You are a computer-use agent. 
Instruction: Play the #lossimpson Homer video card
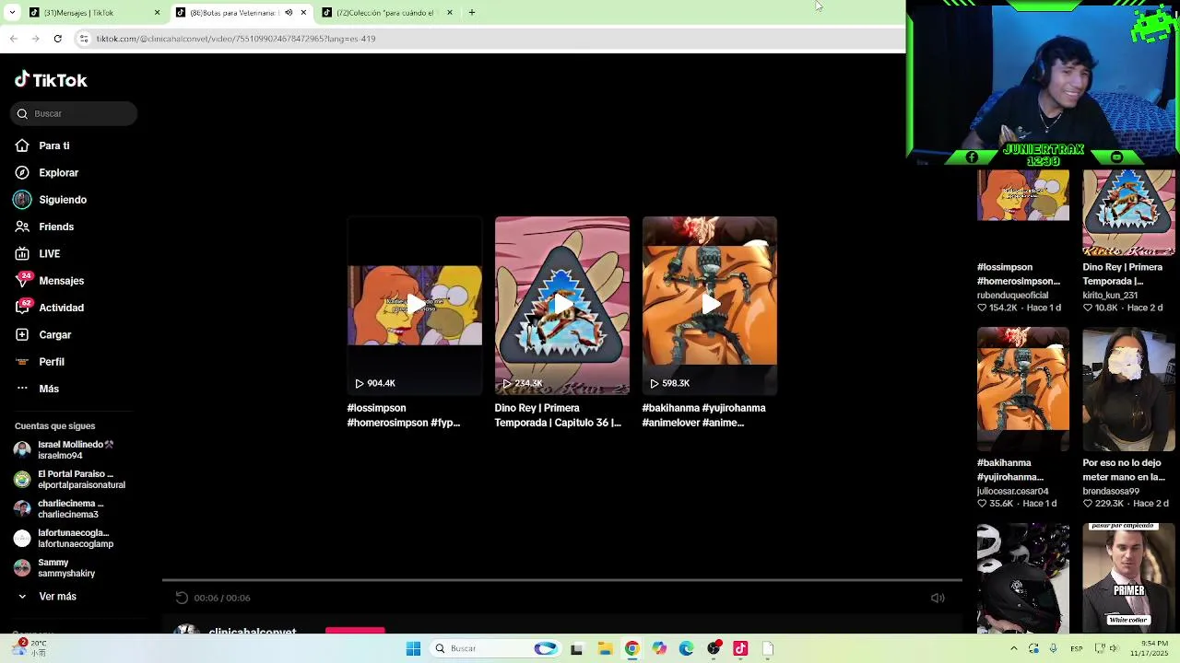click(x=414, y=306)
